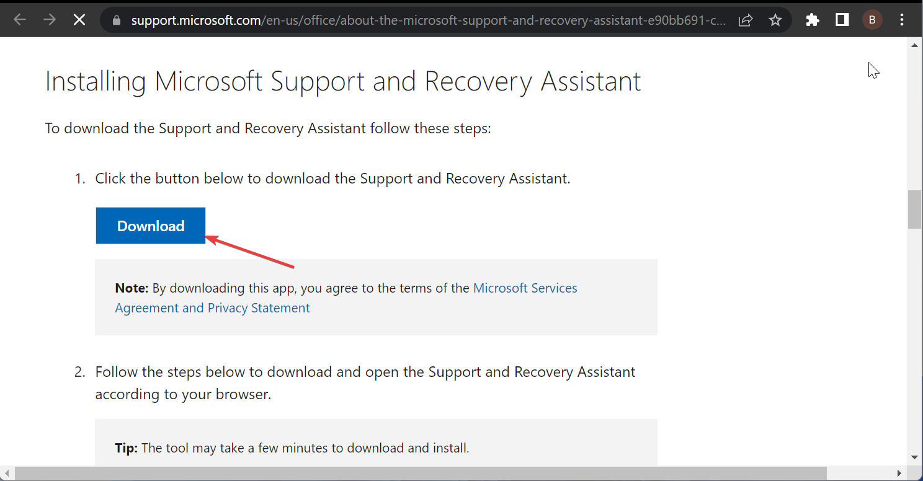Click the browser Back arrow
The image size is (923, 481).
[x=20, y=20]
